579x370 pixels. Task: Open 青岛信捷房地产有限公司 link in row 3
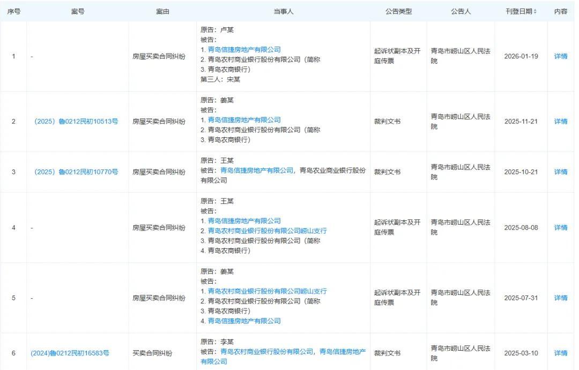click(257, 170)
